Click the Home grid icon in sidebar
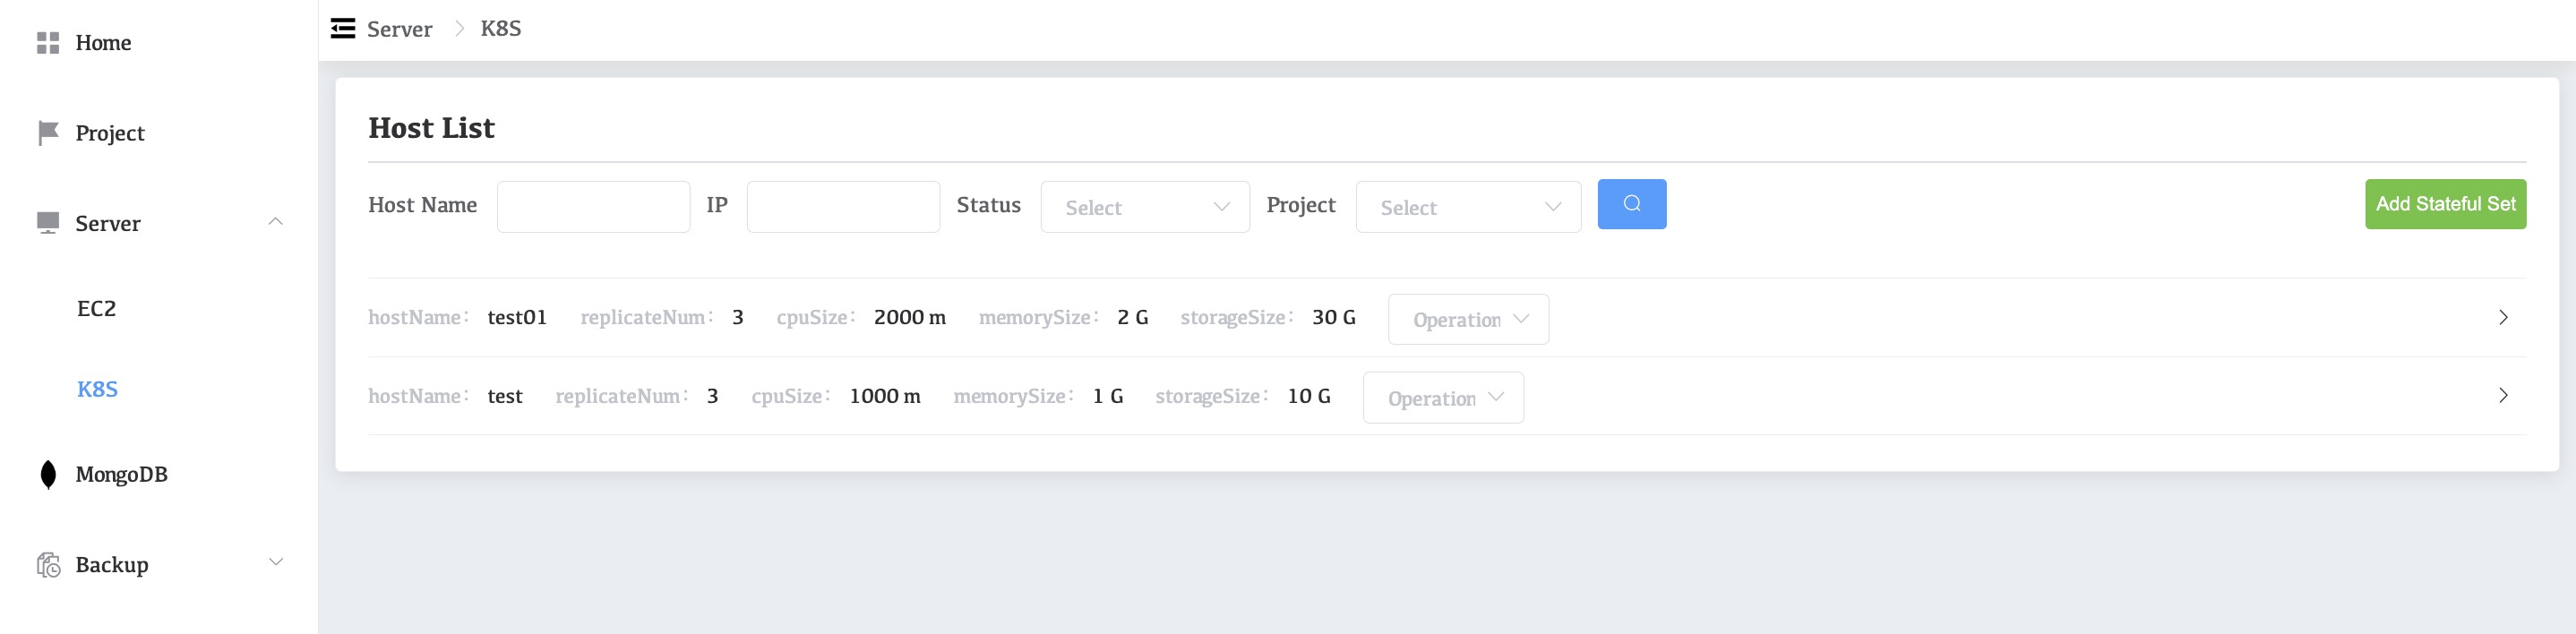Viewport: 2576px width, 634px height. click(x=47, y=43)
